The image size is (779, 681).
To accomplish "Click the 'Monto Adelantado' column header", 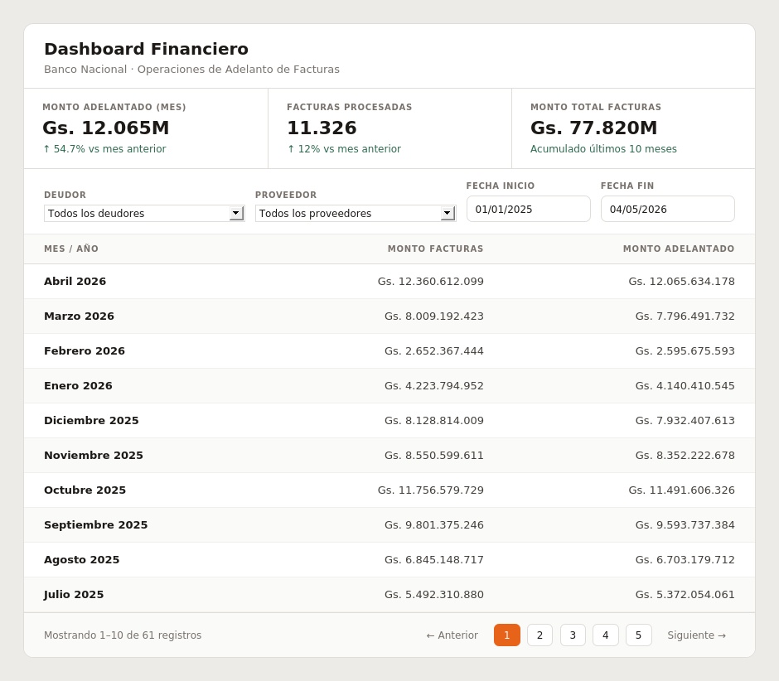I will [679, 249].
